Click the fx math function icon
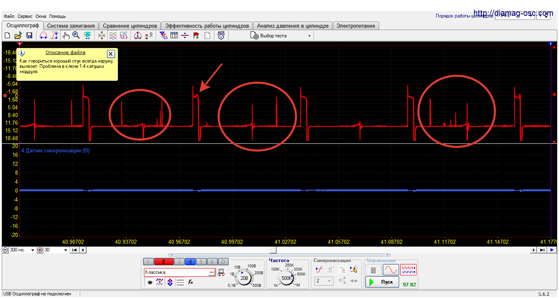The width and height of the screenshot is (559, 299). pos(190,282)
